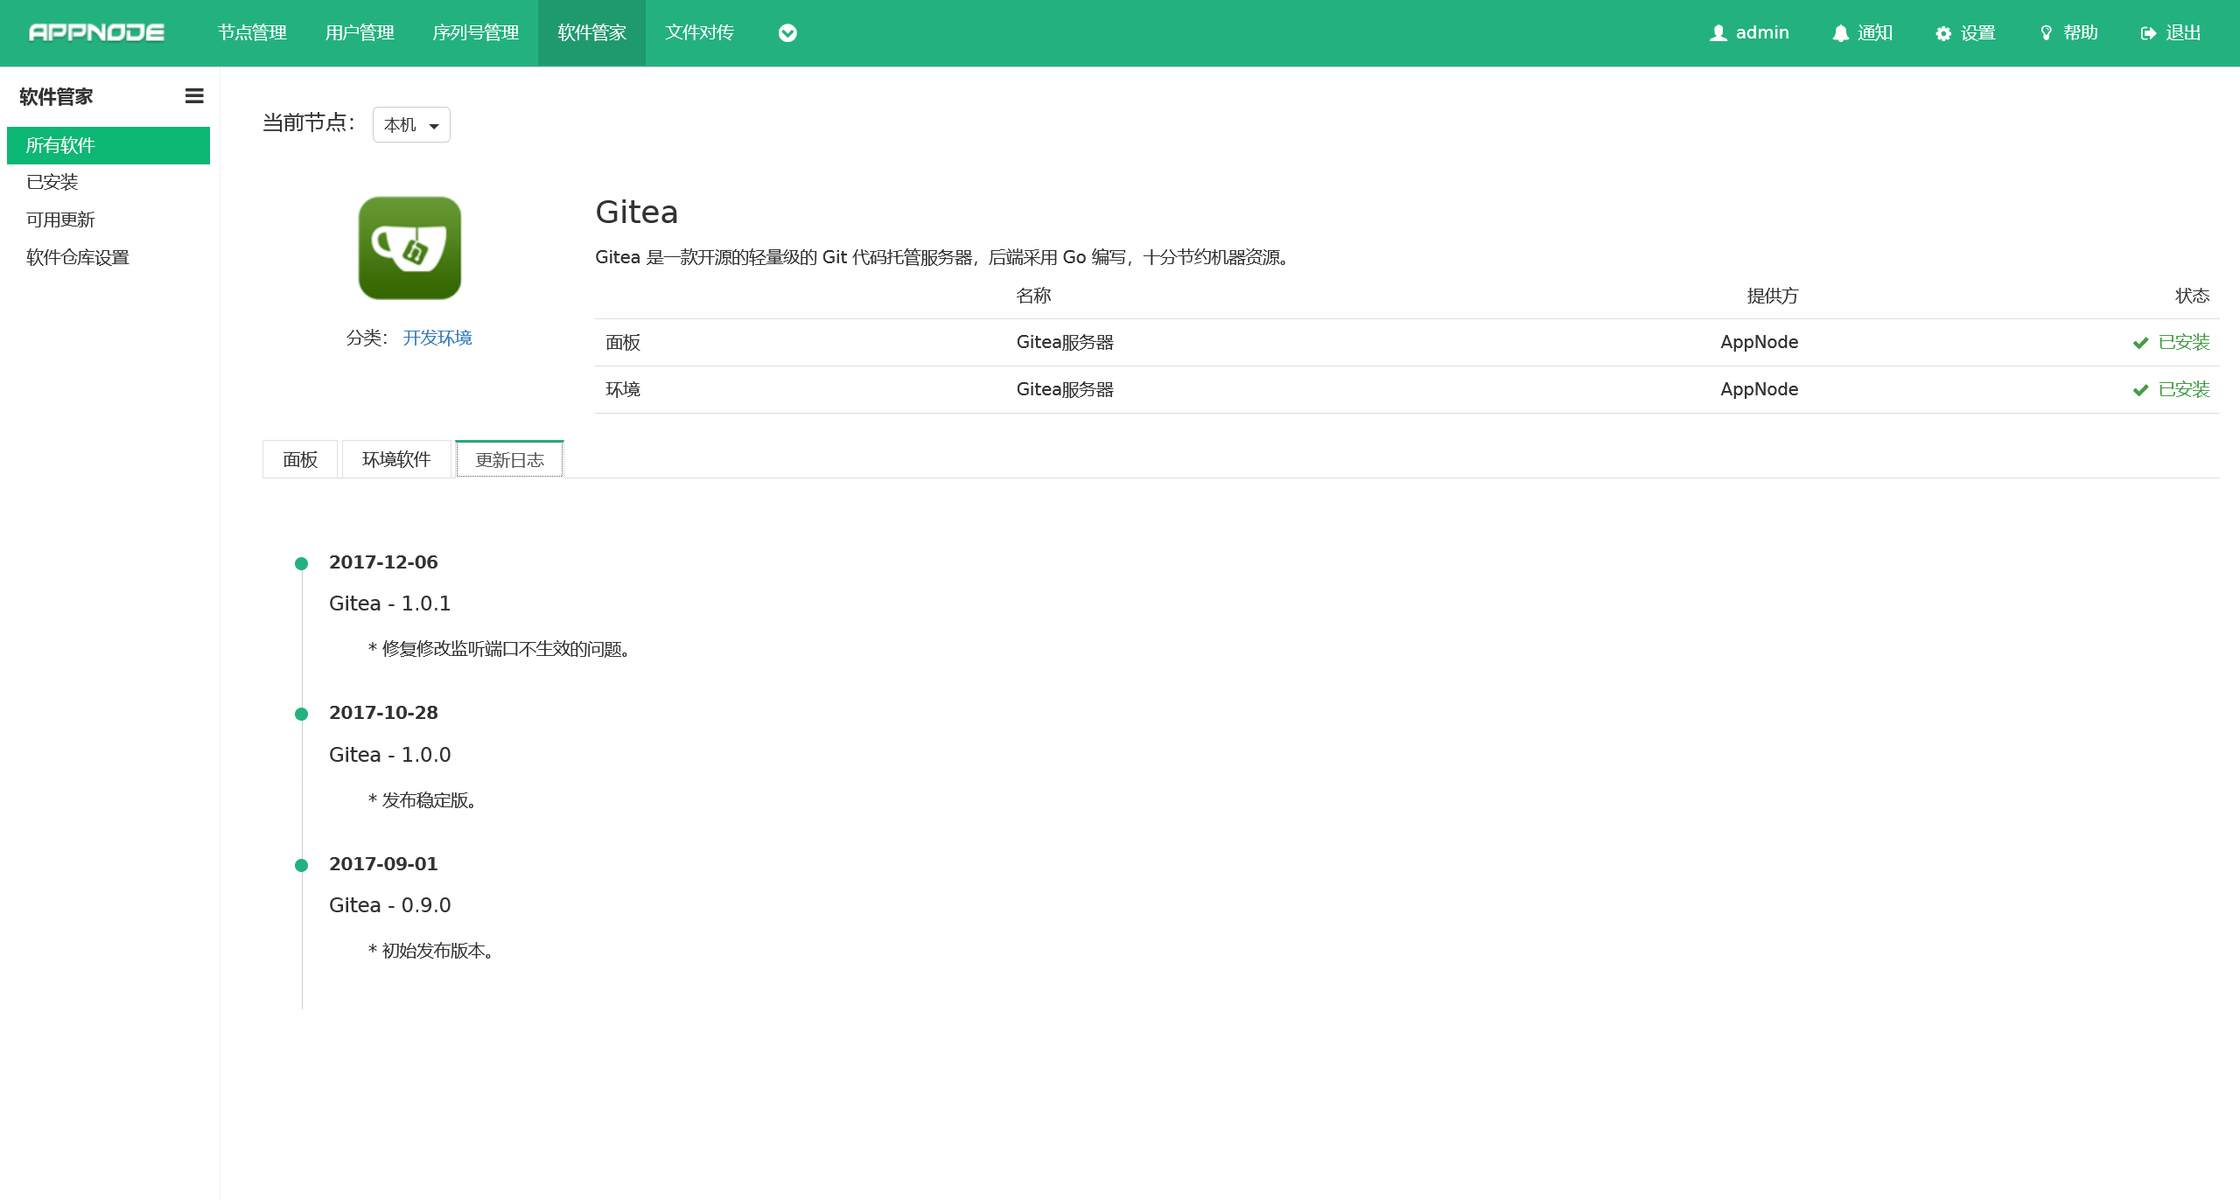Click the admin username text
The width and height of the screenshot is (2240, 1200).
1762,32
